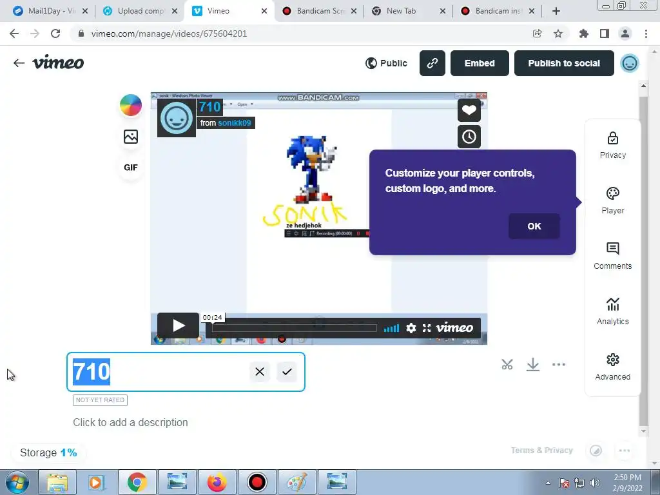
Task: Open volume control in system tray
Action: (595, 483)
